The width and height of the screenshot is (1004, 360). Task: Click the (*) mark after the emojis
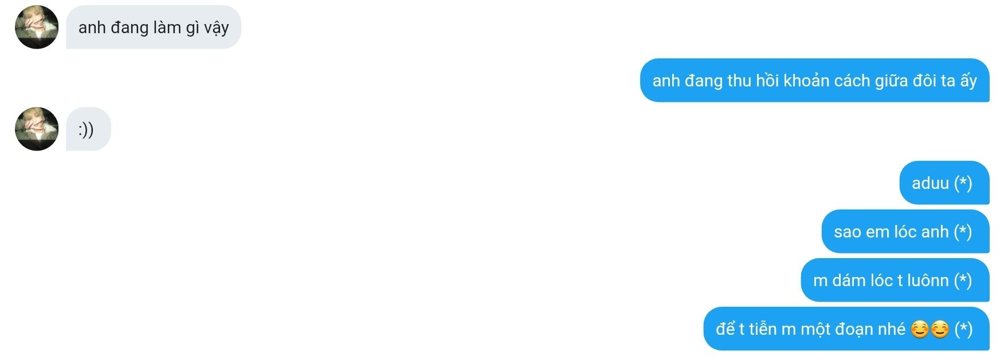pyautogui.click(x=963, y=329)
